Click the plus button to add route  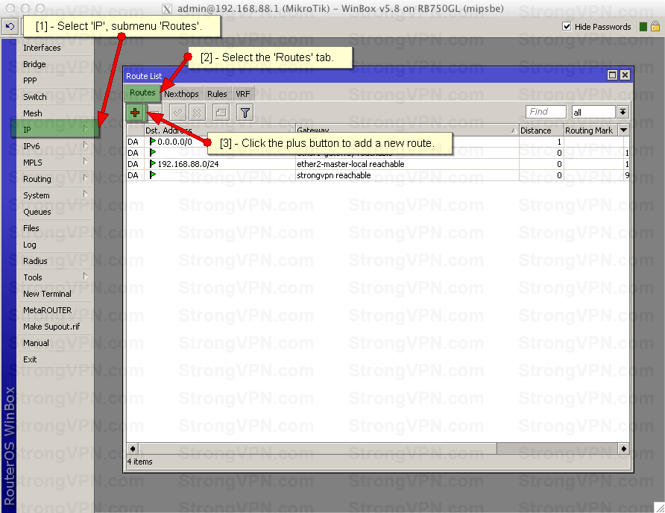135,113
